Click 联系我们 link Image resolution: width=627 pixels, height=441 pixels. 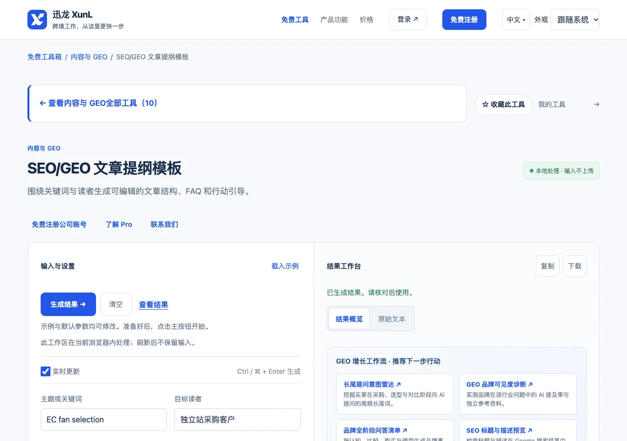point(165,224)
